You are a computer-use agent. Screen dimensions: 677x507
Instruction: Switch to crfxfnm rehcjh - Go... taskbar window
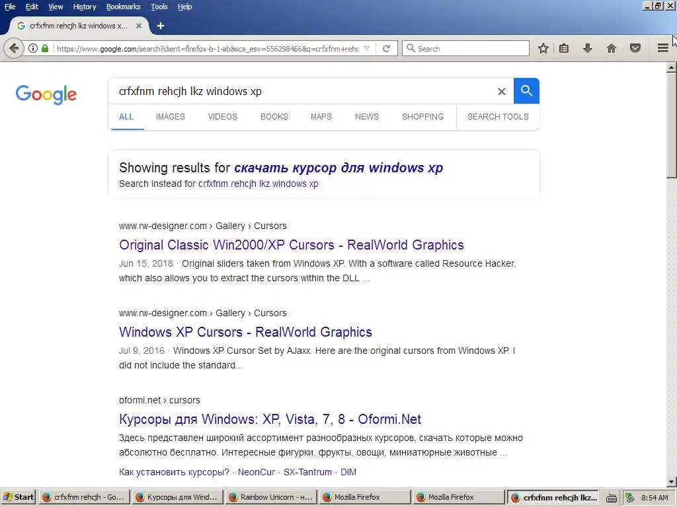click(x=84, y=497)
